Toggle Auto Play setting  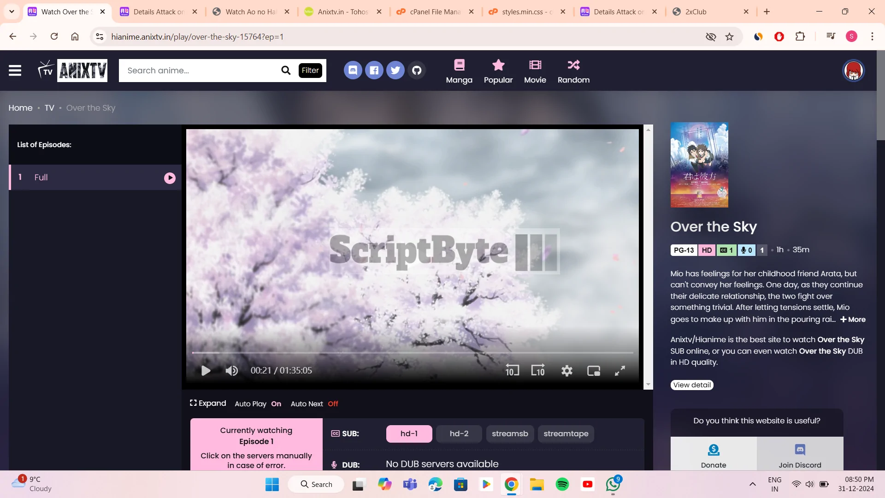258,404
